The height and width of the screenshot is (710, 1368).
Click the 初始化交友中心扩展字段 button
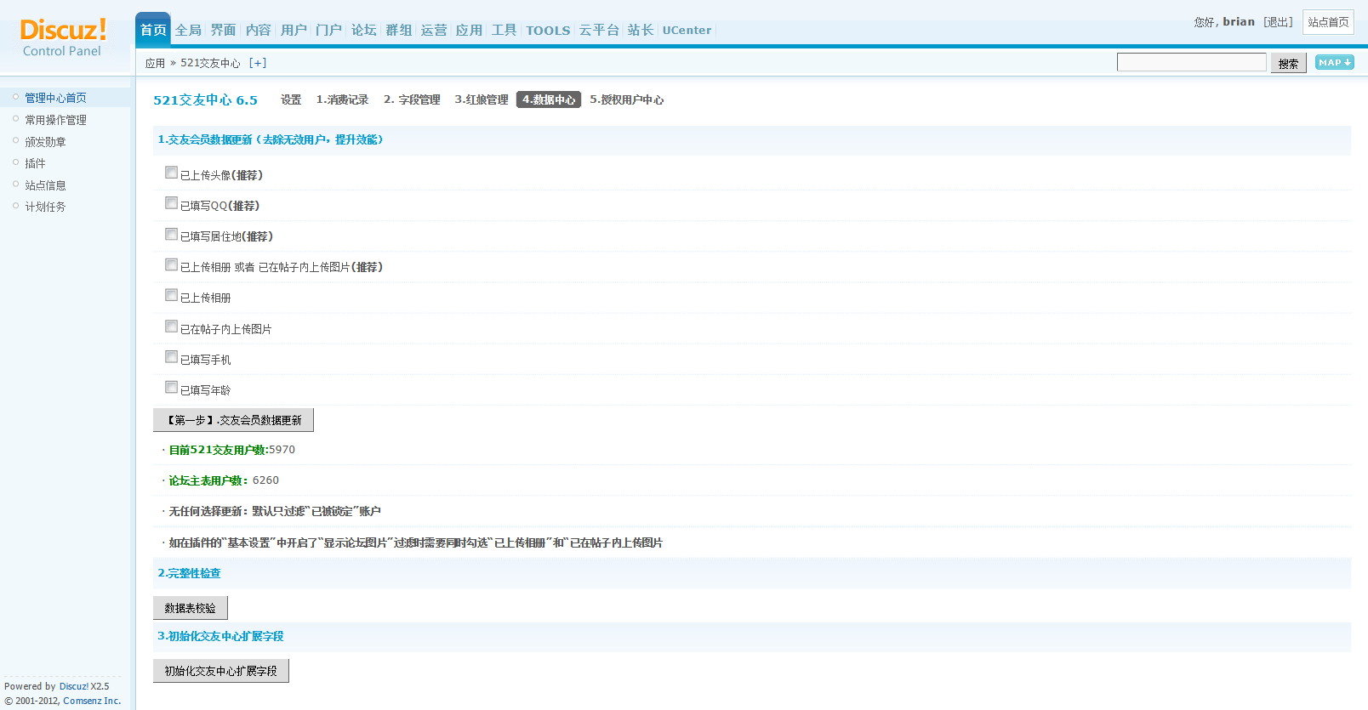[x=221, y=671]
